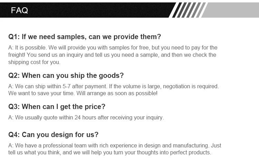
Task: Click the line starting "A: We have a professional"
Action: tap(115, 146)
